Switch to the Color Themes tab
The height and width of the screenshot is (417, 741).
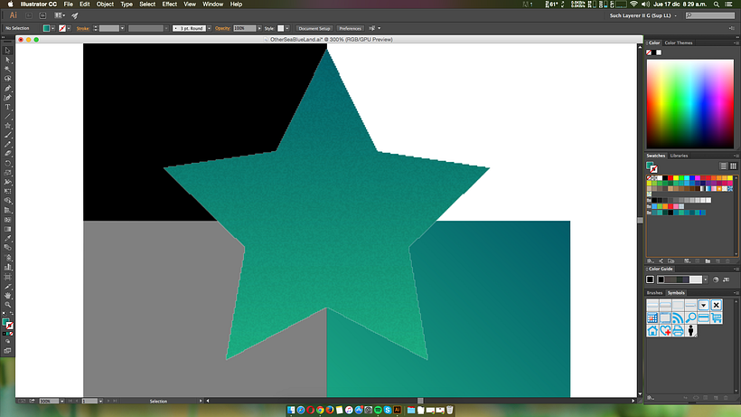click(678, 43)
